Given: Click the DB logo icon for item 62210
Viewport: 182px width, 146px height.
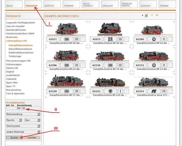Looking at the screenshot, I should click(110, 65).
